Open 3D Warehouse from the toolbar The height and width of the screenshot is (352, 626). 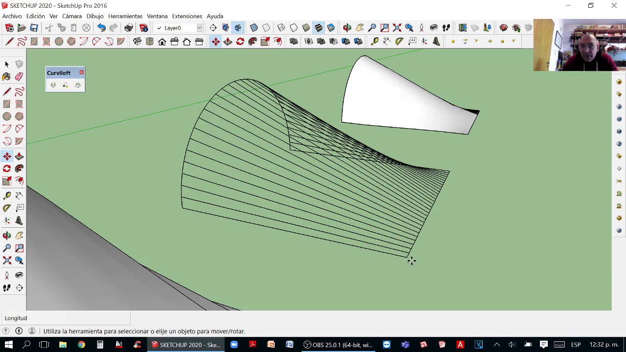coord(504,28)
